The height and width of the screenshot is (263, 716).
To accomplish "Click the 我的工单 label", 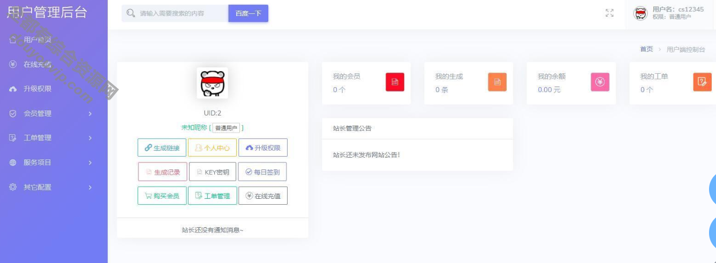I will pos(654,76).
